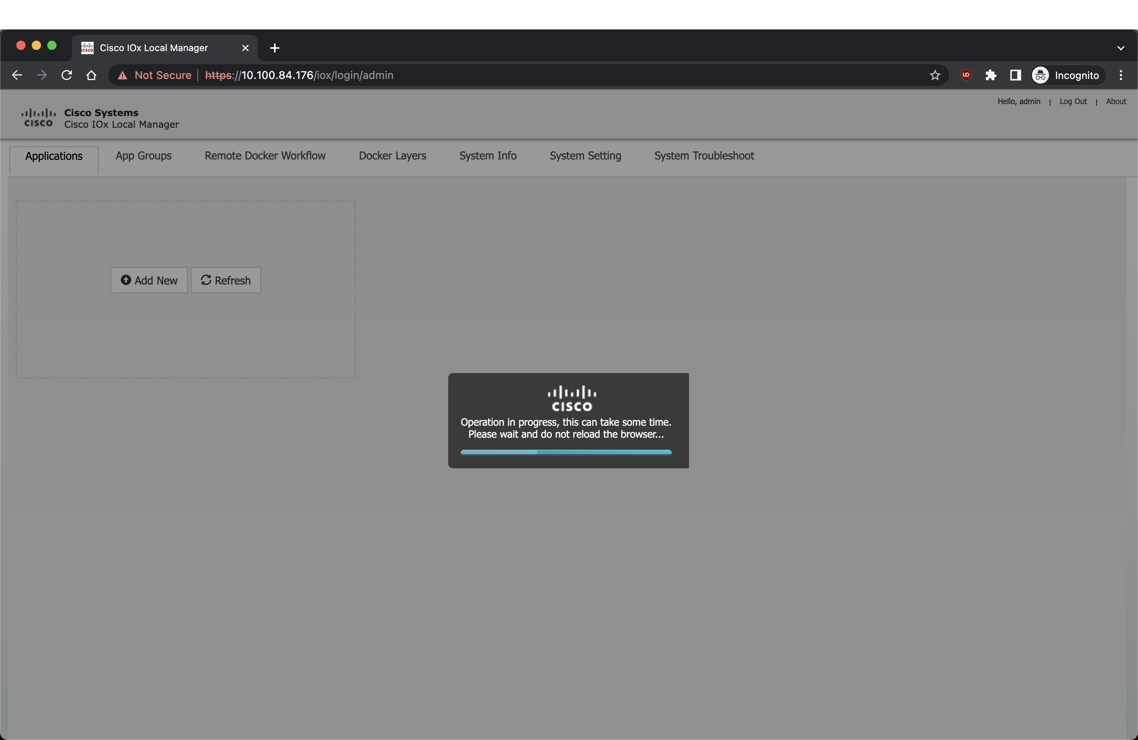Open the Docker Layers tab

coord(392,156)
